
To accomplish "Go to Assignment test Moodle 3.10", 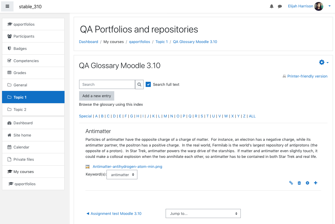I will pyautogui.click(x=114, y=213).
